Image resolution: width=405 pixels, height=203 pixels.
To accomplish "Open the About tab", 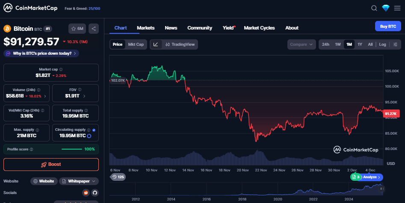I will pyautogui.click(x=292, y=28).
